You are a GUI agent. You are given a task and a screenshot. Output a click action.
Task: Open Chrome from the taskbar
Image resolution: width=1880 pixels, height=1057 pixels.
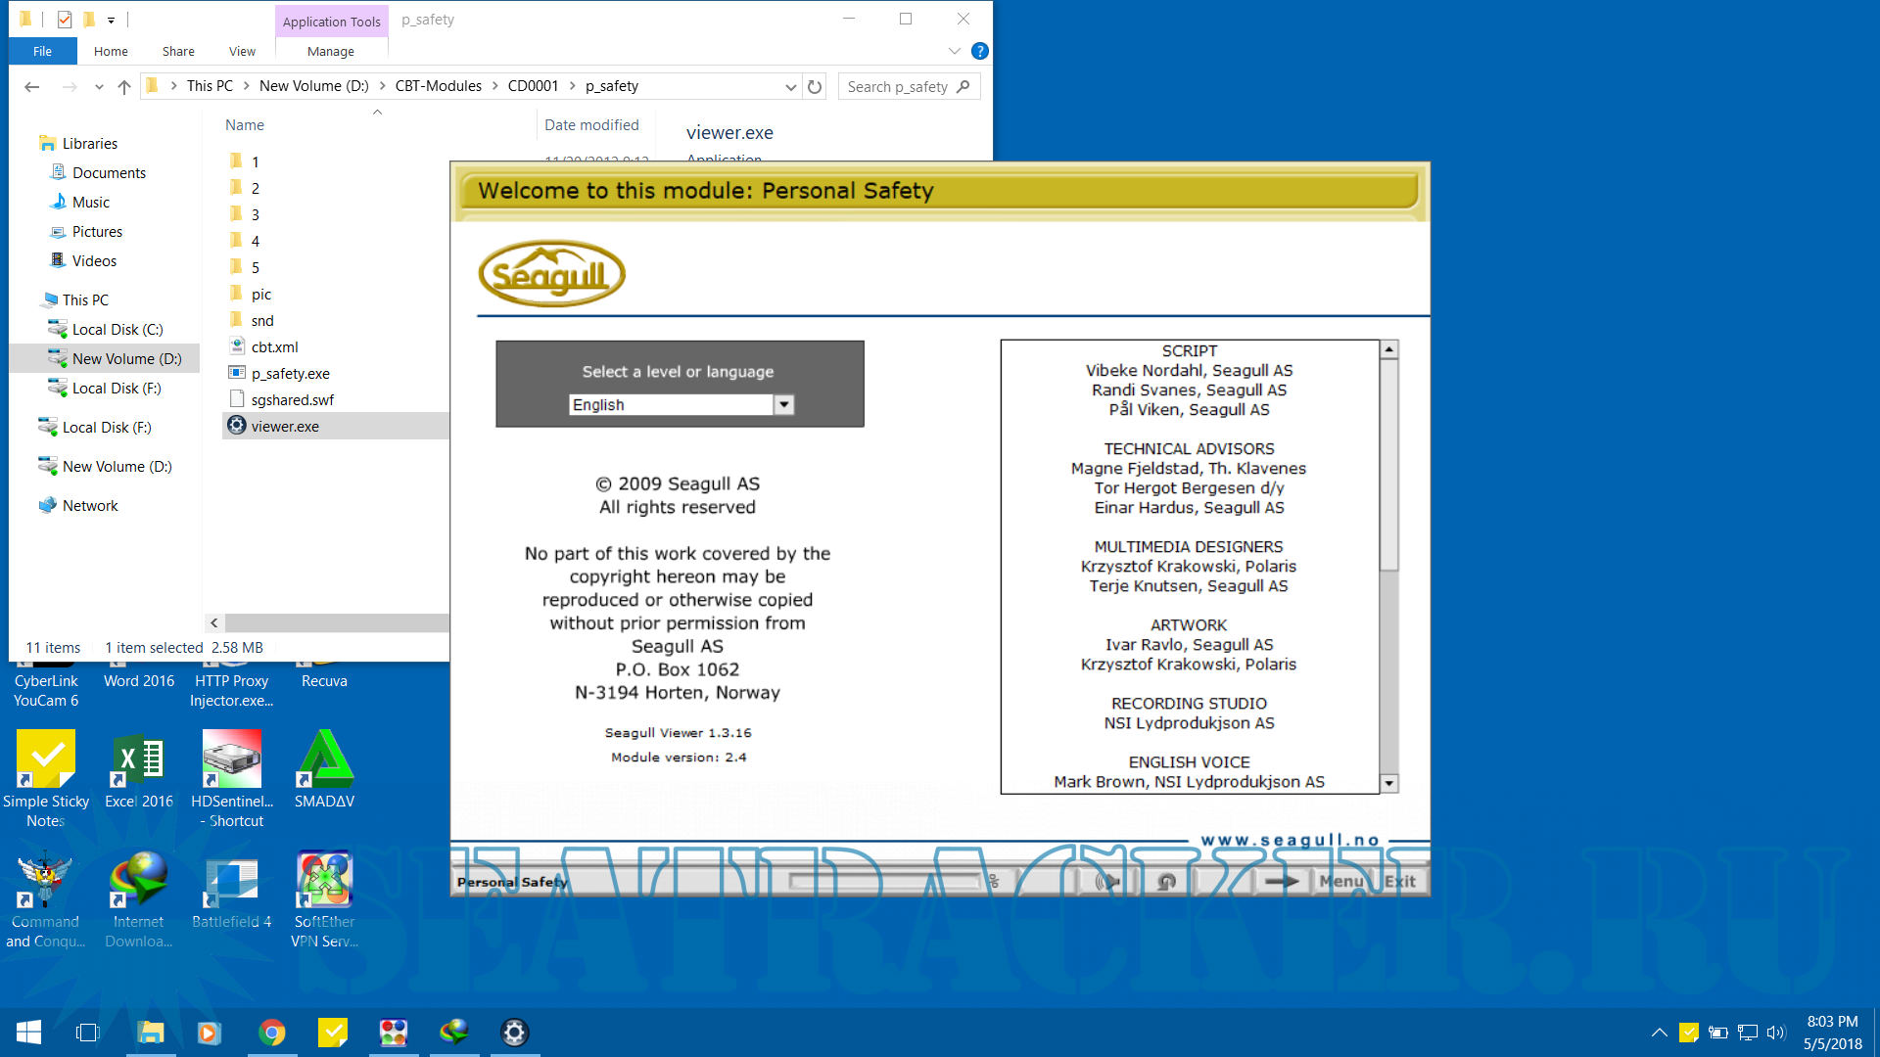[271, 1033]
